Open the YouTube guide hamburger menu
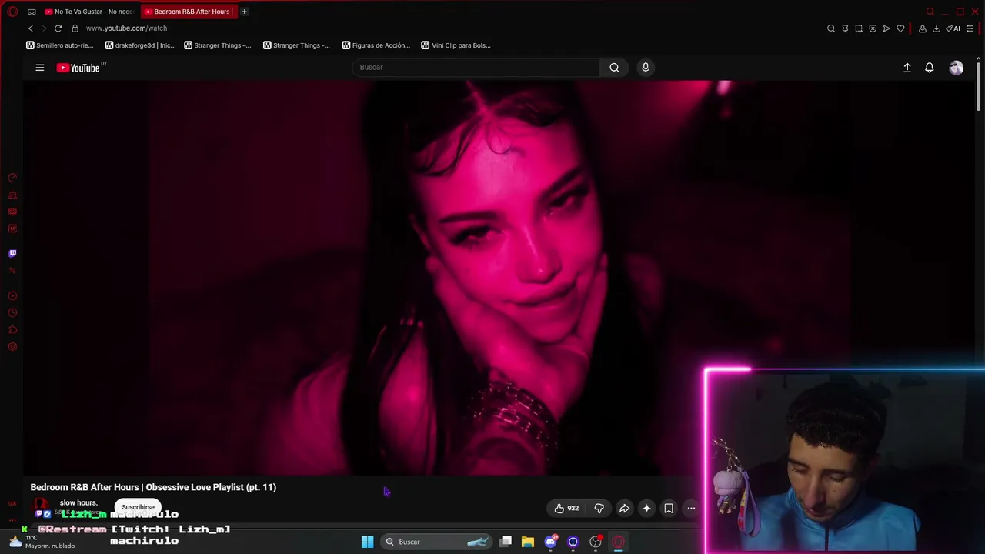Image resolution: width=985 pixels, height=554 pixels. click(x=40, y=68)
